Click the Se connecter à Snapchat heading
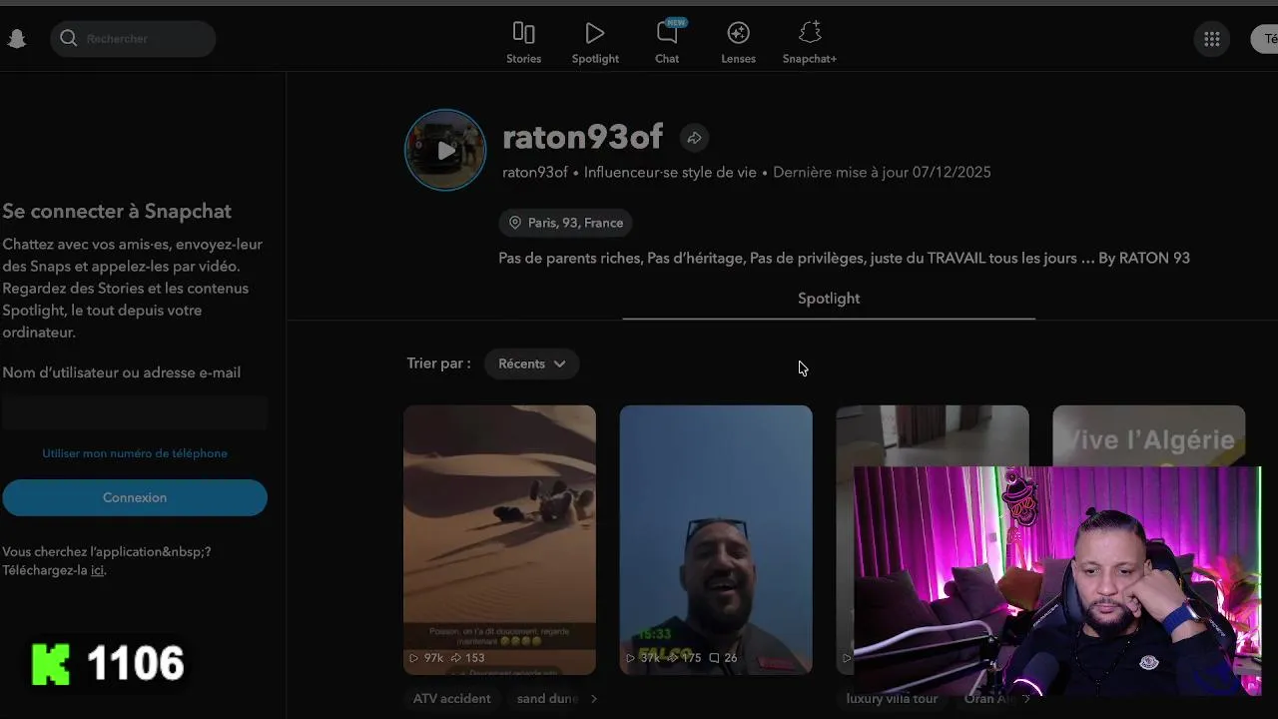Viewport: 1278px width, 719px height. click(x=117, y=211)
